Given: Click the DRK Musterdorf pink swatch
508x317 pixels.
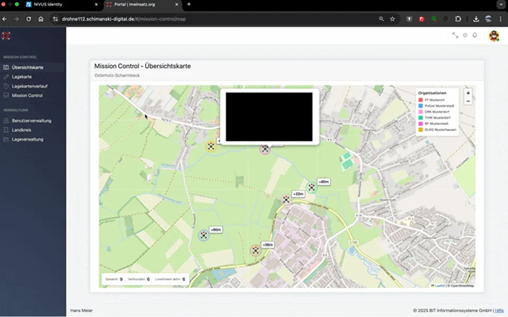Looking at the screenshot, I should [x=421, y=112].
